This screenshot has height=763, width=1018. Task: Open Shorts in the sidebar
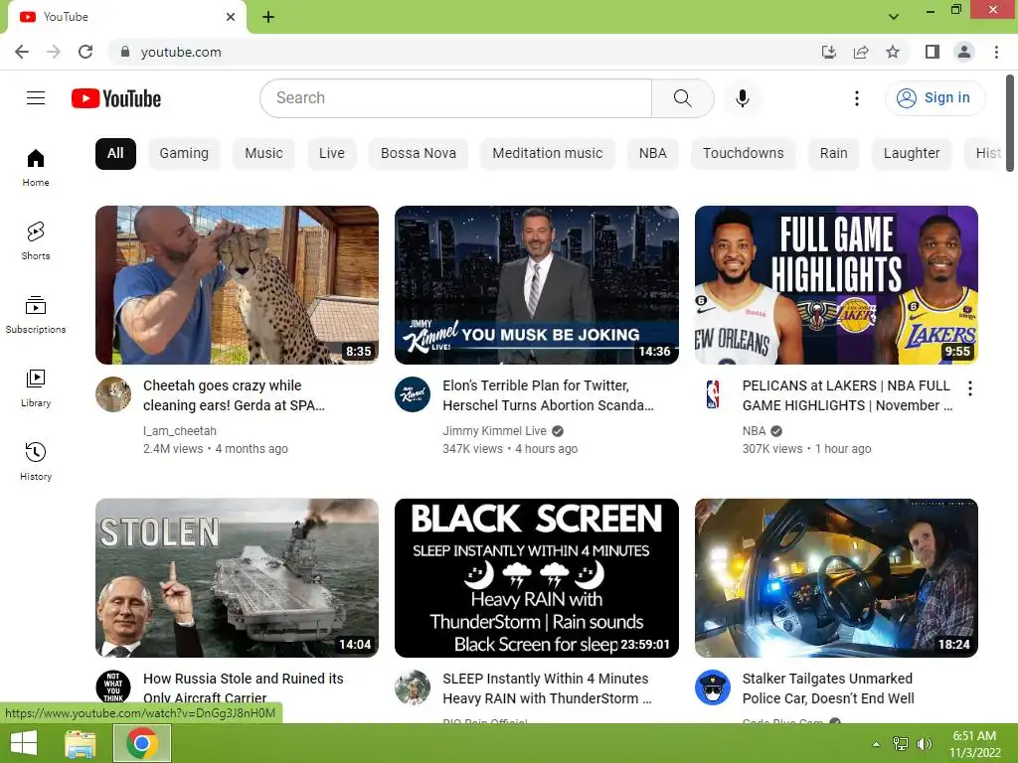pyautogui.click(x=36, y=240)
